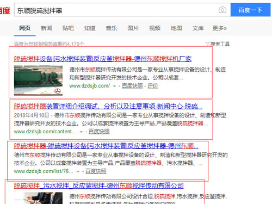
Task: Click the www.dzdsjb.com/list/?6... URL
Action: (44, 171)
